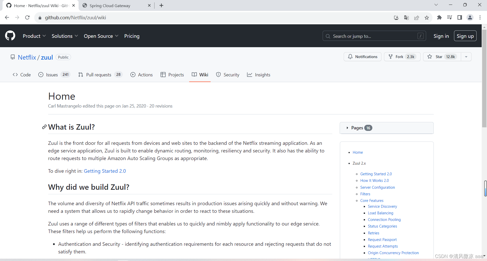This screenshot has height=261, width=487.
Task: Click install app icon in address bar
Action: click(396, 18)
